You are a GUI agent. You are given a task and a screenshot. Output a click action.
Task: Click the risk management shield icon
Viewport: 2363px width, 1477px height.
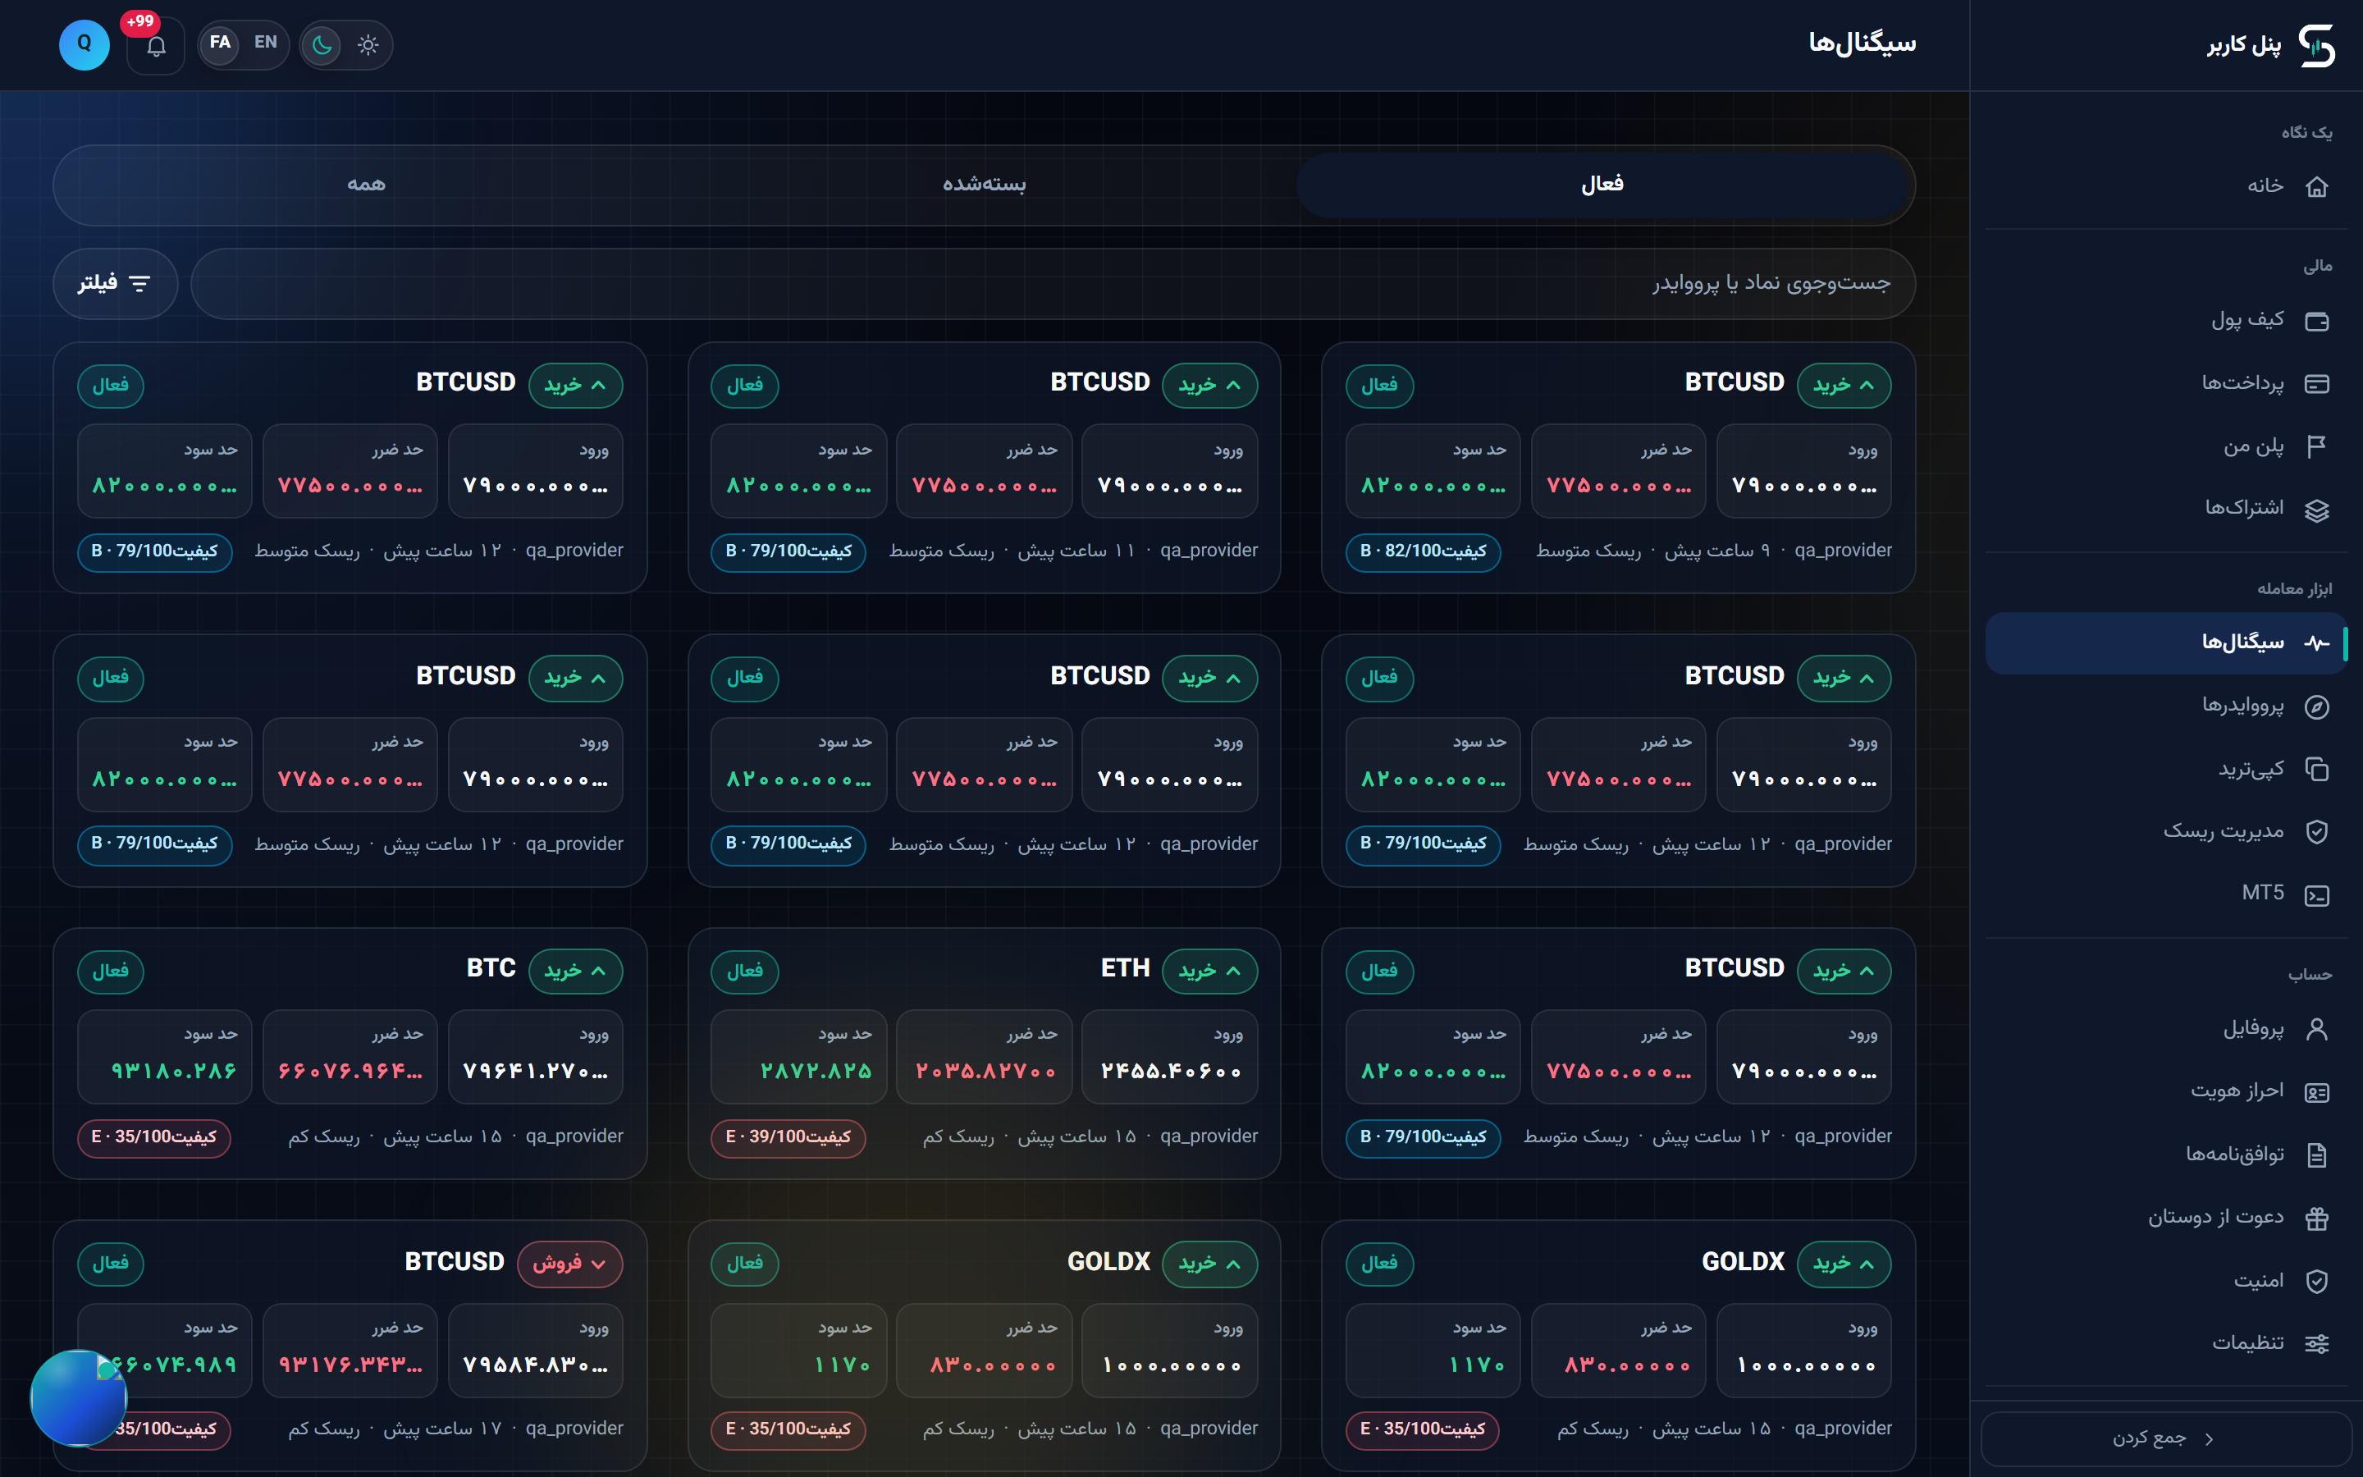click(x=2316, y=831)
